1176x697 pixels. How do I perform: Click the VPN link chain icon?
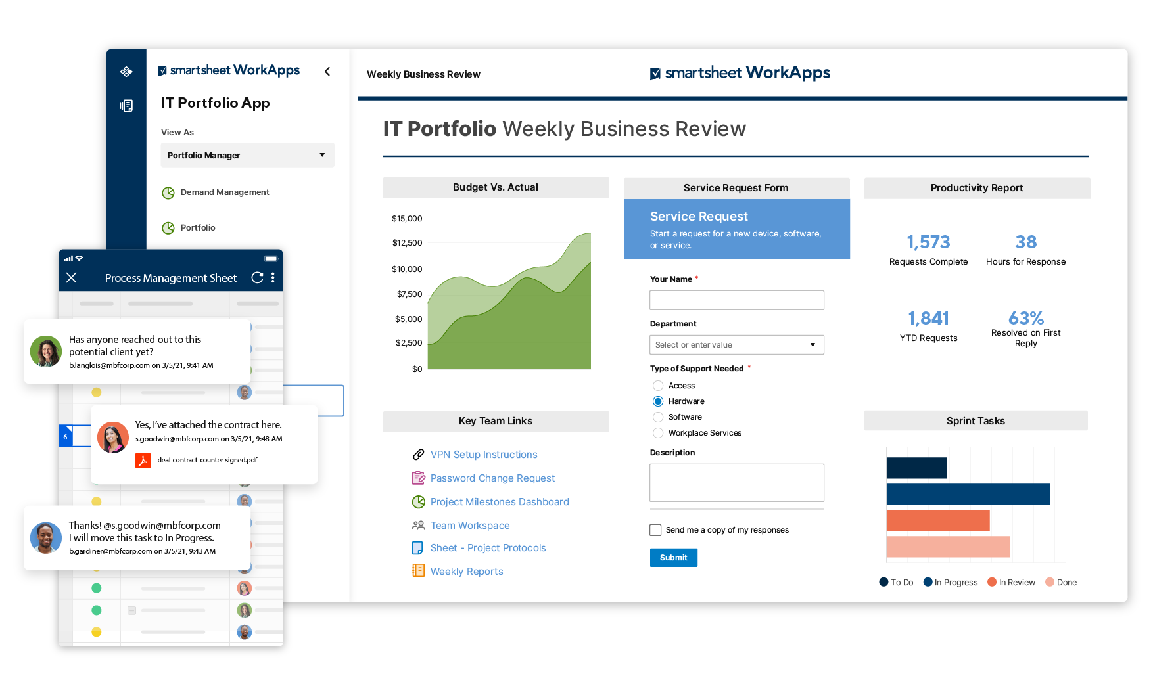(x=418, y=455)
